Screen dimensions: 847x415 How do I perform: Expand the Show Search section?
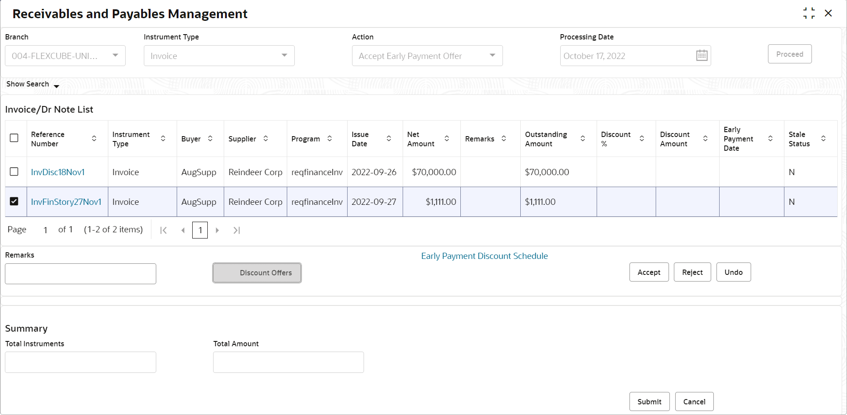pyautogui.click(x=33, y=84)
